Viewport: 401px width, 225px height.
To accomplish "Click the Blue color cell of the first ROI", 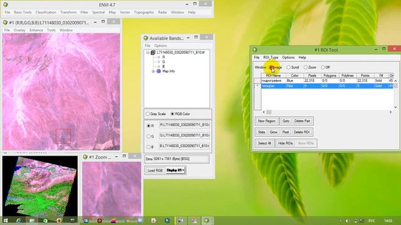I will pos(294,81).
